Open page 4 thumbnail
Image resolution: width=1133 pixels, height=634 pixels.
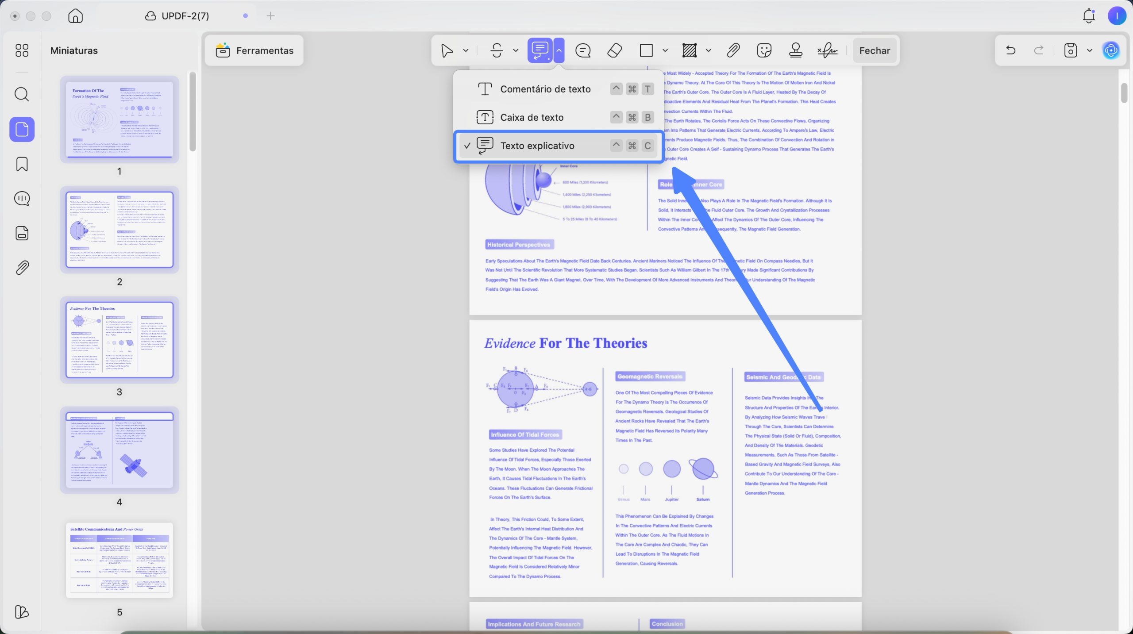tap(119, 450)
